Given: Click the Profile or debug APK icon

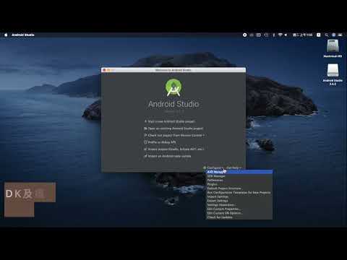Looking at the screenshot, I should tap(145, 142).
